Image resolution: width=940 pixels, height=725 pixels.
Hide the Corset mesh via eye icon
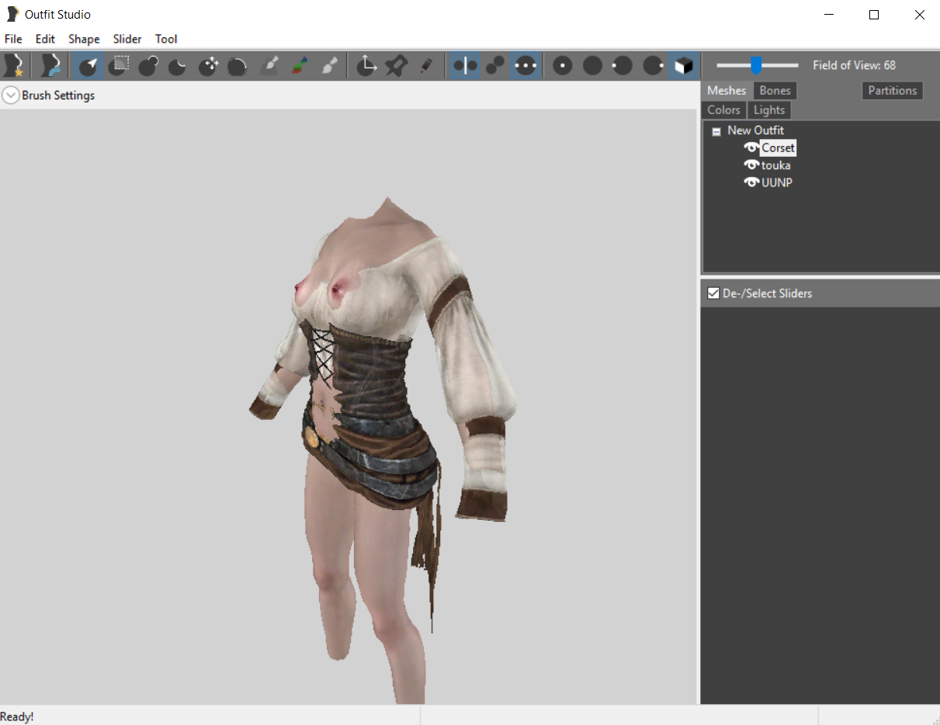pyautogui.click(x=751, y=147)
